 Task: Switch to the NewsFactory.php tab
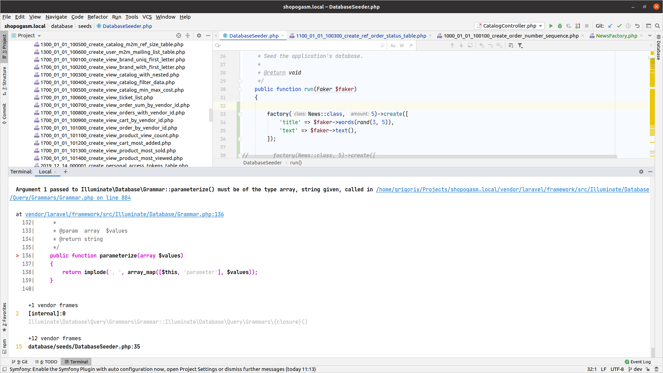(616, 36)
